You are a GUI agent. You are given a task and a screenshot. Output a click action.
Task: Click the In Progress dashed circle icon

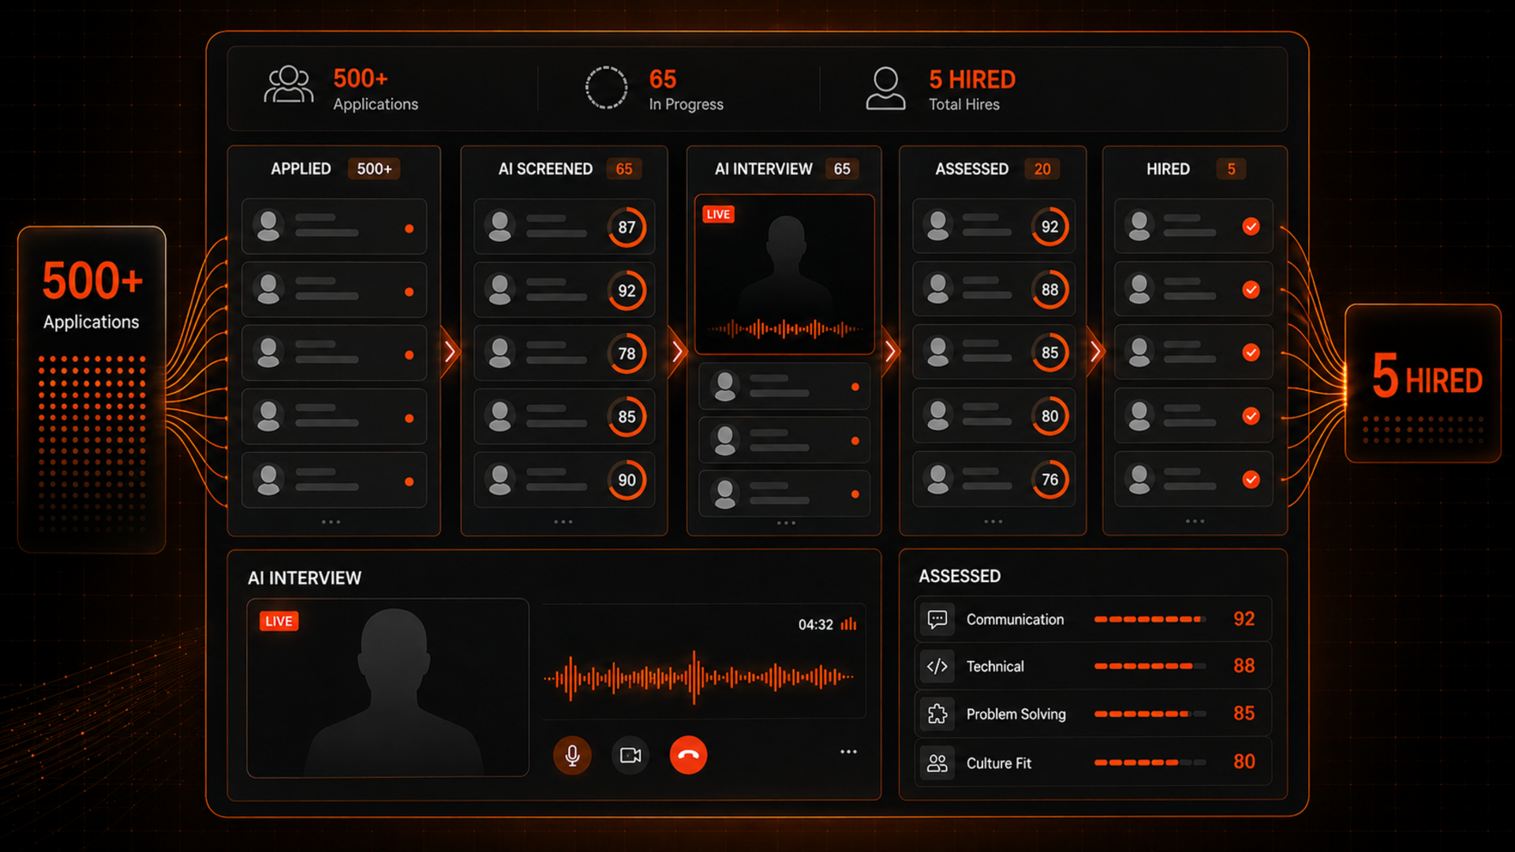point(606,88)
